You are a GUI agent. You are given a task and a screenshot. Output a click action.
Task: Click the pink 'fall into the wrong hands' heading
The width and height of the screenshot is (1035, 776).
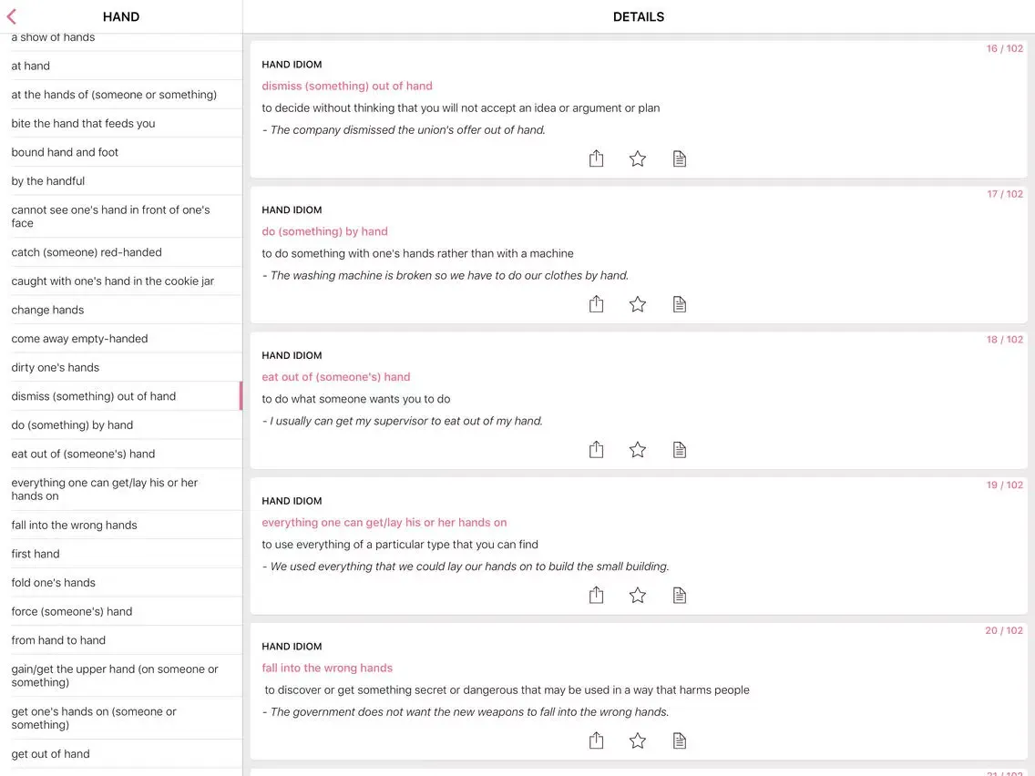[327, 668]
